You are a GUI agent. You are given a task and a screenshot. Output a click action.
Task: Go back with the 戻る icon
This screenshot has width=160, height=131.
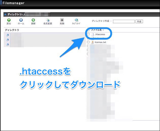point(9,20)
